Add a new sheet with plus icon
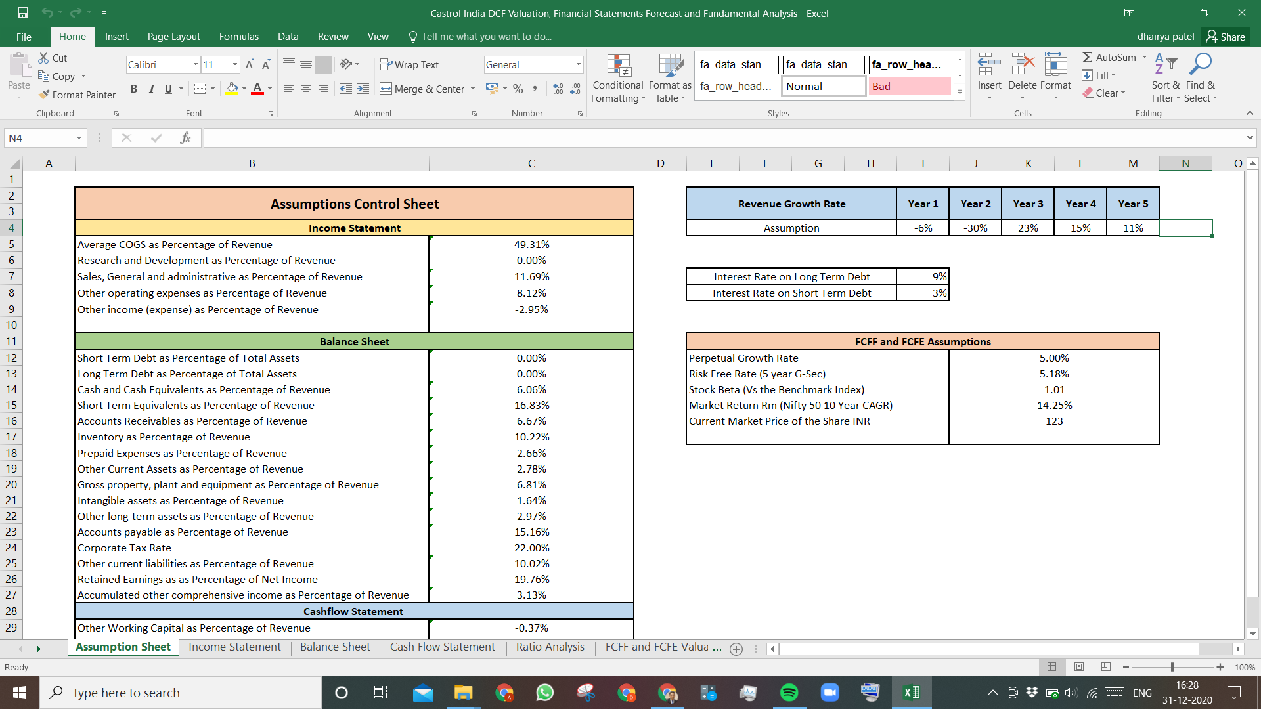The height and width of the screenshot is (709, 1261). click(x=736, y=649)
